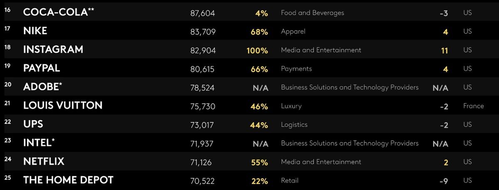499x190 pixels.
Task: Select the INTEL brand name
Action: pyautogui.click(x=38, y=143)
